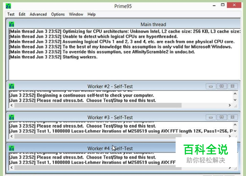Click the 'Assuming logical CPUs 1 and 2' line
This screenshot has height=176, width=246.
(x=122, y=42)
